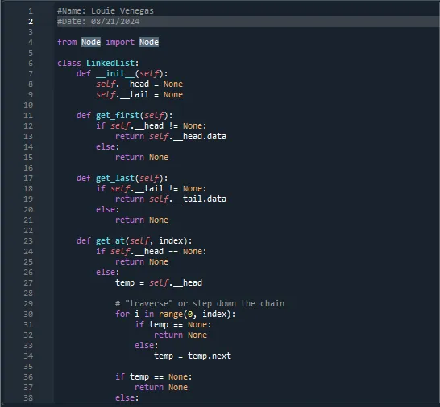Viewport: 440px width, 407px height.
Task: Click the '#Name: Louie Venegas' comment
Action: 106,11
